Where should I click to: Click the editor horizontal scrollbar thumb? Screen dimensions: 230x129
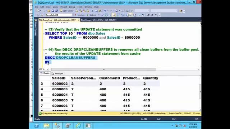(104, 69)
